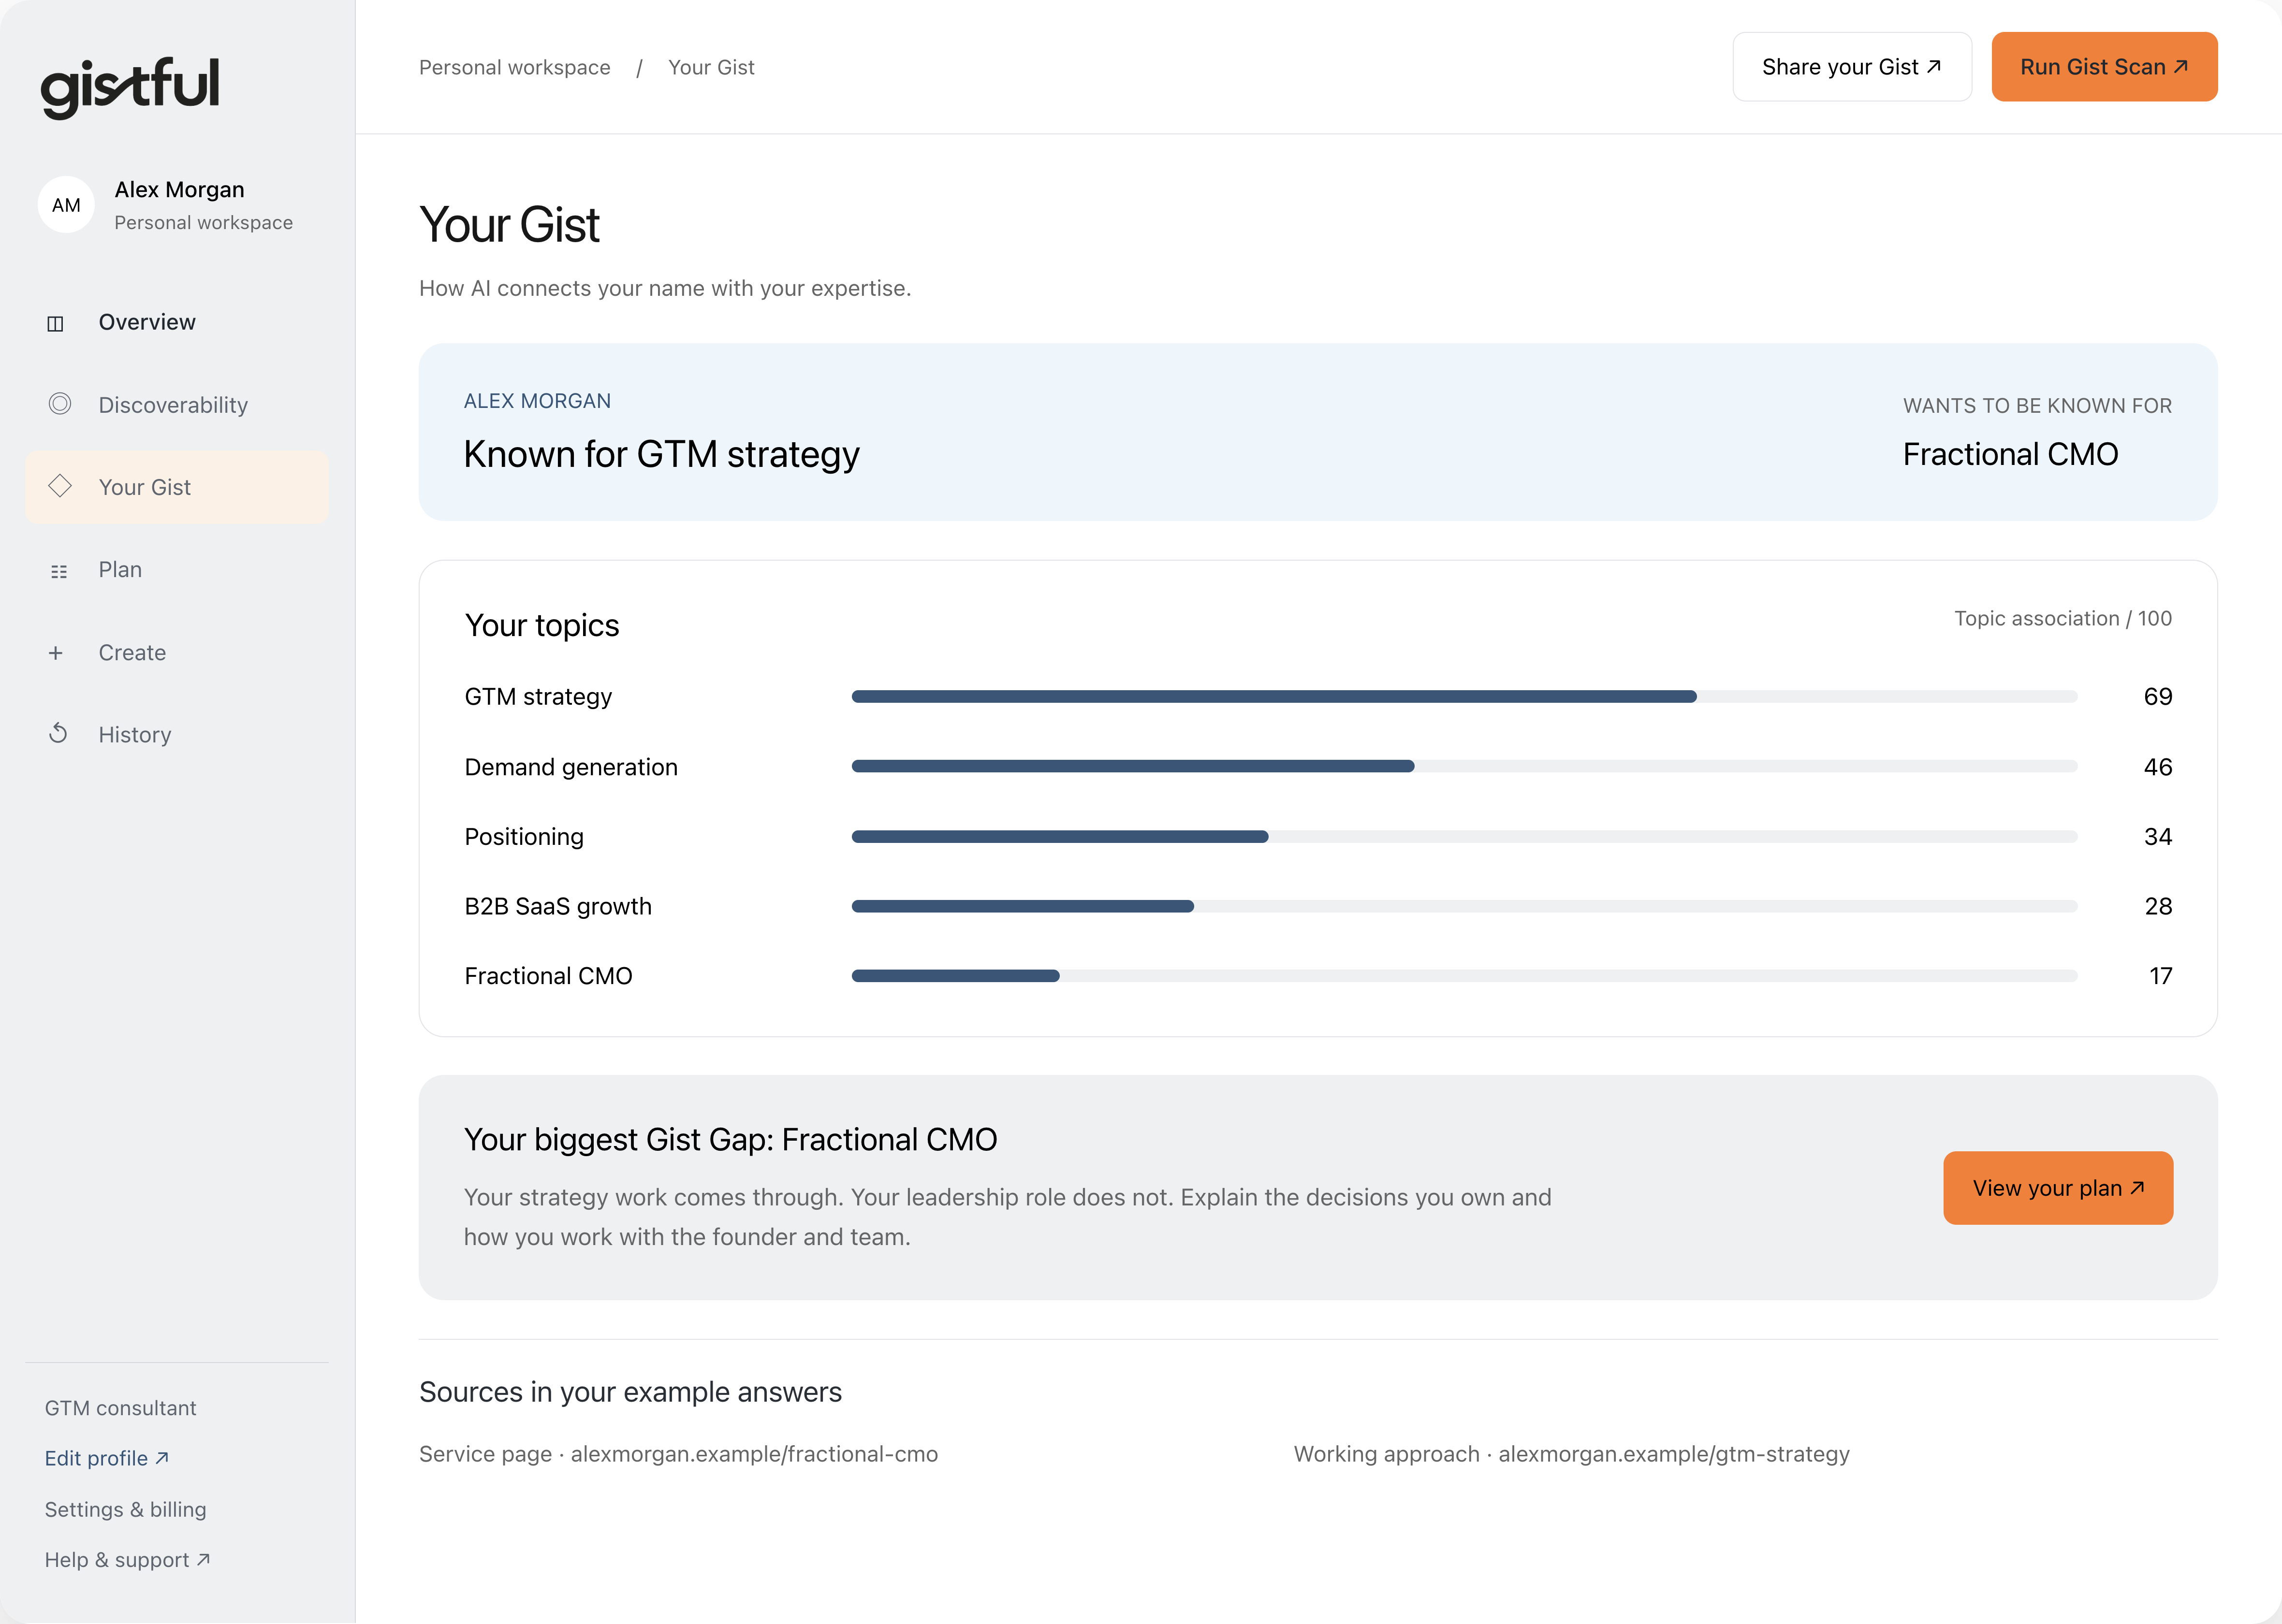This screenshot has height=1624, width=2282.
Task: Click score 17 for Fractional CMO
Action: 2160,976
